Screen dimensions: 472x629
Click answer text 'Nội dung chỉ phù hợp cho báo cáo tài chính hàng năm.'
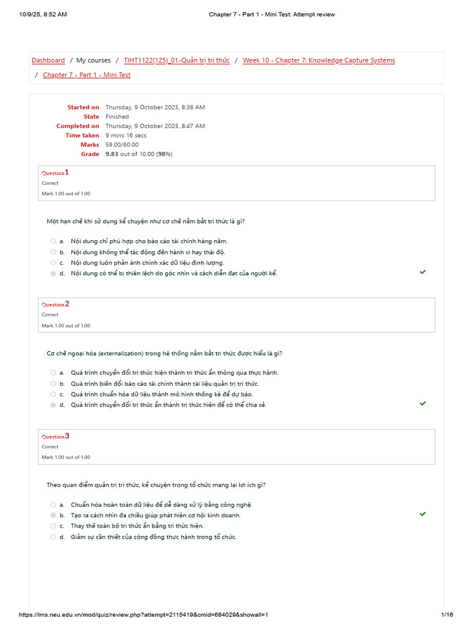(149, 241)
